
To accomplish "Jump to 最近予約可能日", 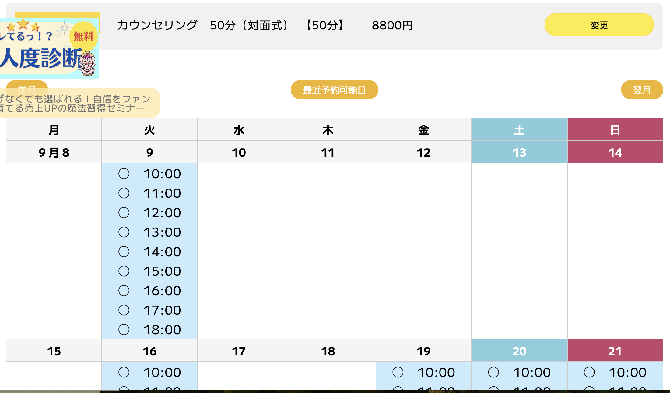I will click(x=334, y=90).
